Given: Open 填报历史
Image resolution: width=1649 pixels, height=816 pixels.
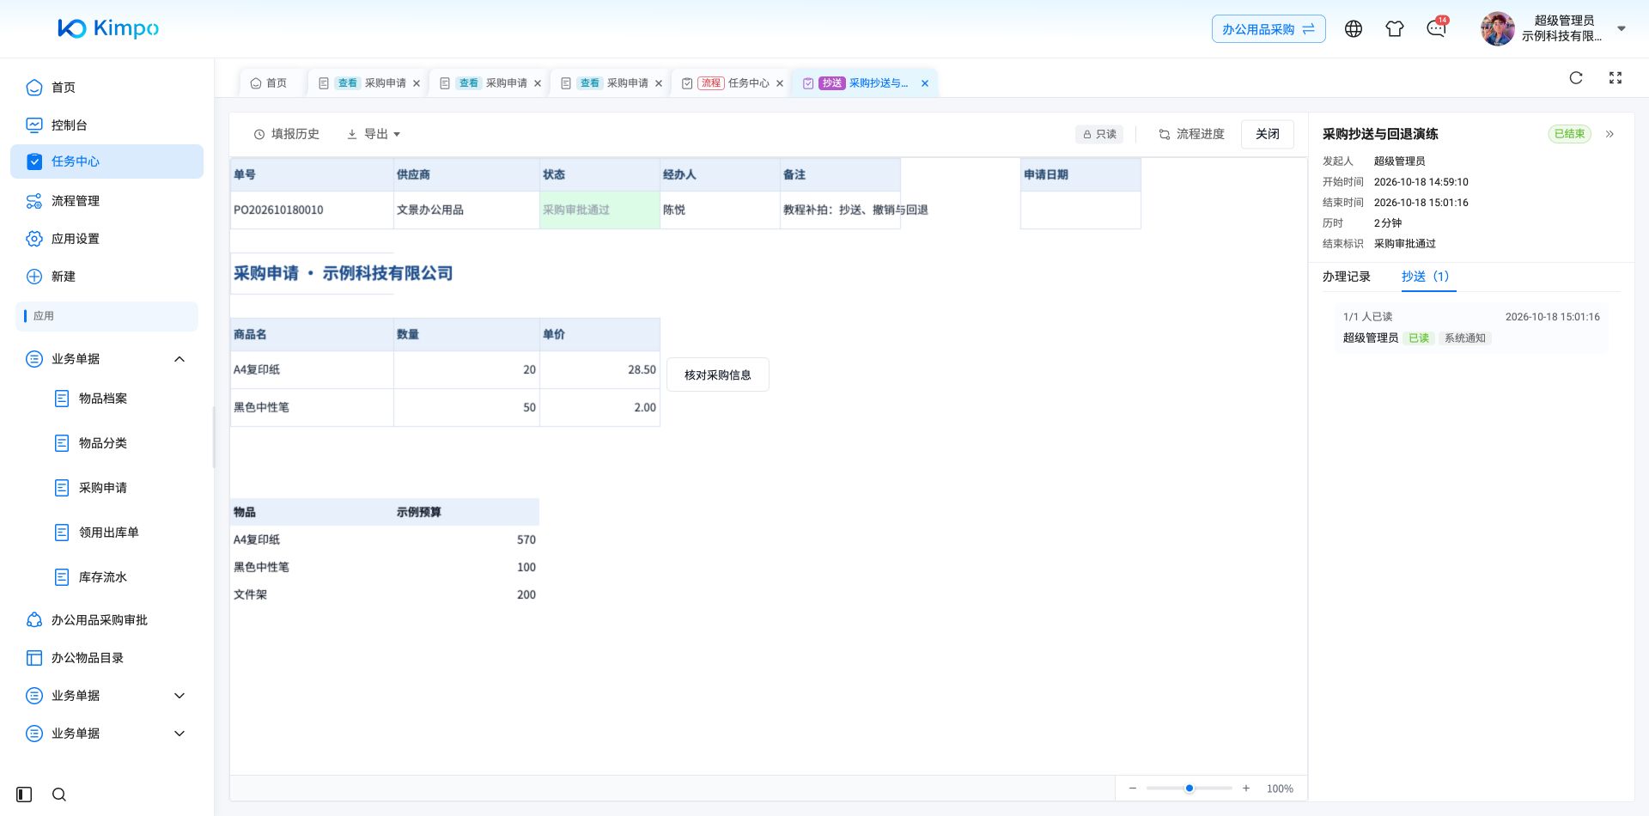Looking at the screenshot, I should 287,134.
